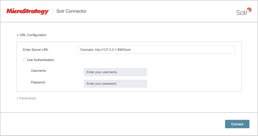Click the Parameters section heading text
The height and width of the screenshot is (136, 258).
pyautogui.click(x=28, y=98)
